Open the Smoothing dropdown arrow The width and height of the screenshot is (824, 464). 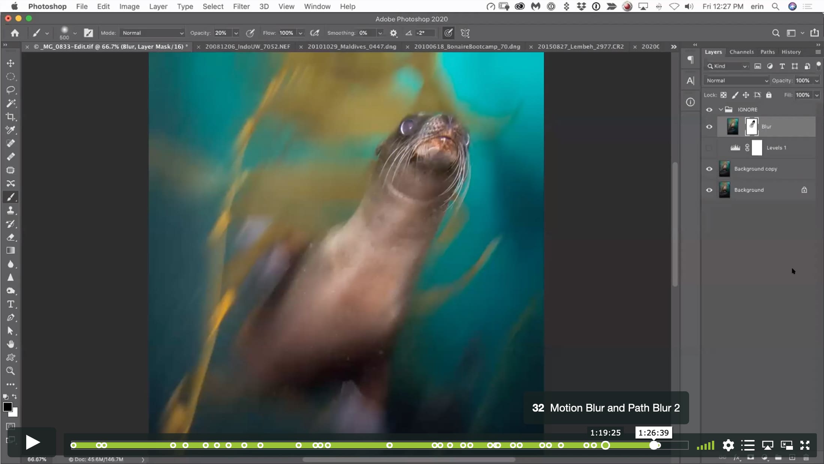pos(380,33)
